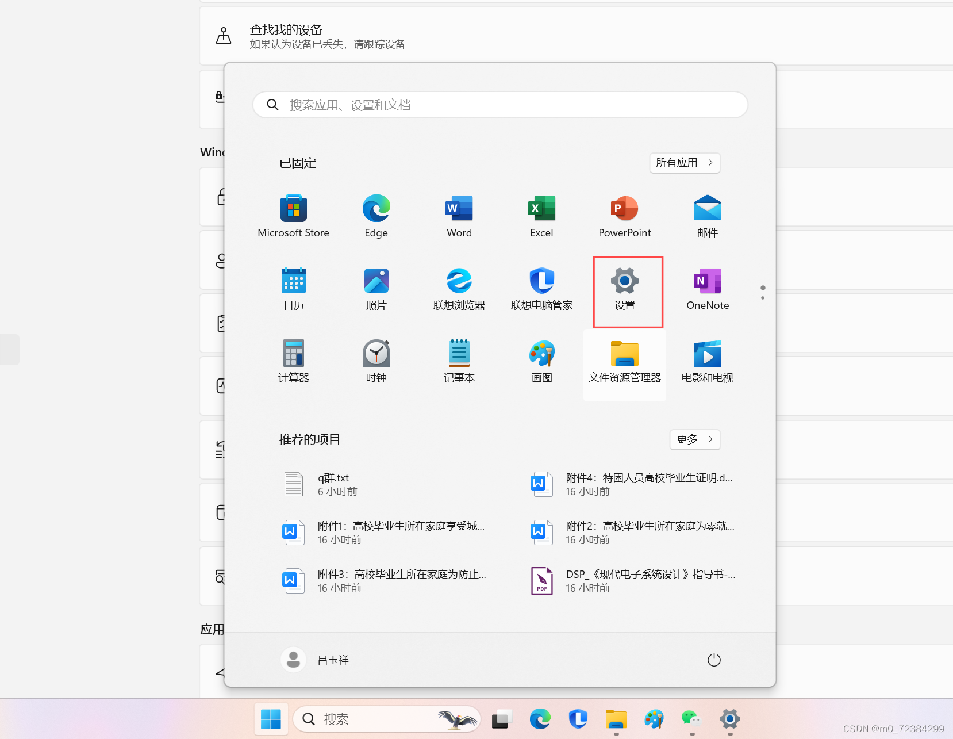Viewport: 953px width, 739px height.
Task: Click the power button in Start menu
Action: tap(713, 660)
